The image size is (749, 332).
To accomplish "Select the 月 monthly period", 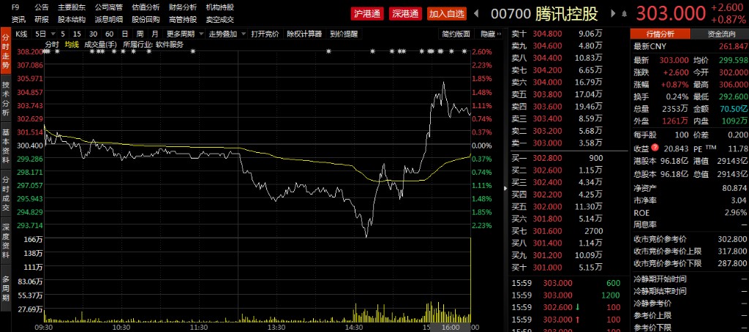I will 154,34.
